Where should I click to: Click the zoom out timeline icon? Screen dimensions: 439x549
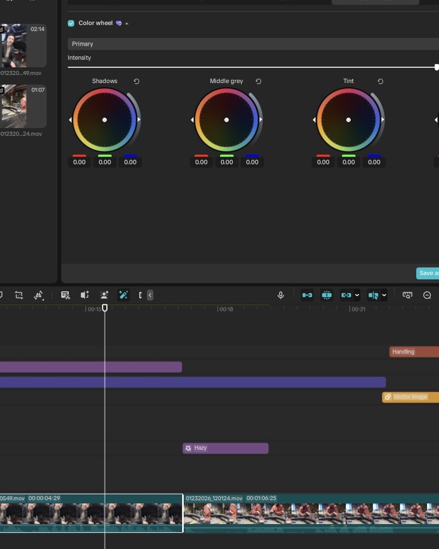pyautogui.click(x=427, y=295)
